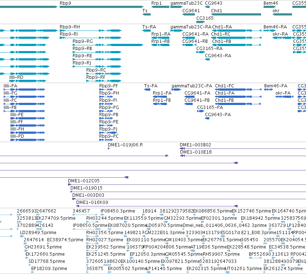This screenshot has width=306, height=274.
Task: Select the CG9641 gene label
Action: coord(191,10)
